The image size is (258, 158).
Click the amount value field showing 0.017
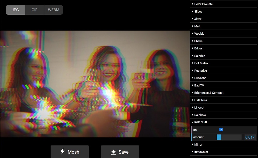click(250, 137)
